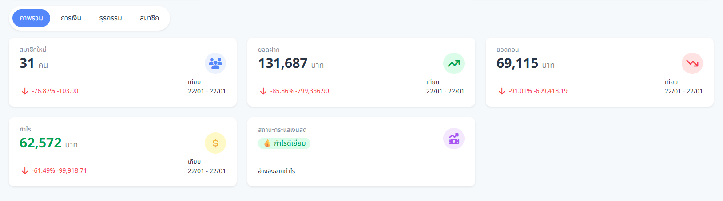This screenshot has height=201, width=723.
Task: Click the date range in ยอดถอน card
Action: (683, 91)
